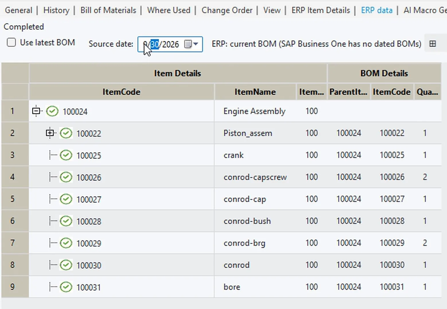Click the ItemCode header under BOM Details
Image resolution: width=447 pixels, height=309 pixels.
[x=392, y=92]
